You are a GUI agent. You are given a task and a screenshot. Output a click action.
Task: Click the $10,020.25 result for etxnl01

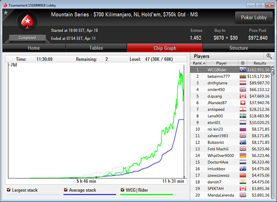click(260, 122)
